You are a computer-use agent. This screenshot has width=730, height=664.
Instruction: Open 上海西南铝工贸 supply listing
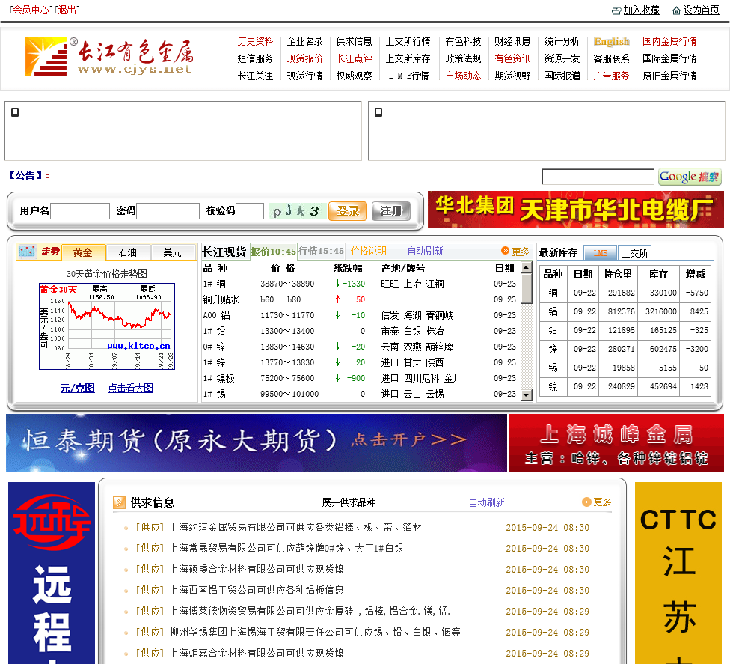tap(257, 591)
